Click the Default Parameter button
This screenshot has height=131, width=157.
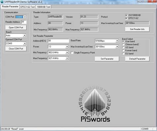pyautogui.click(x=137, y=59)
